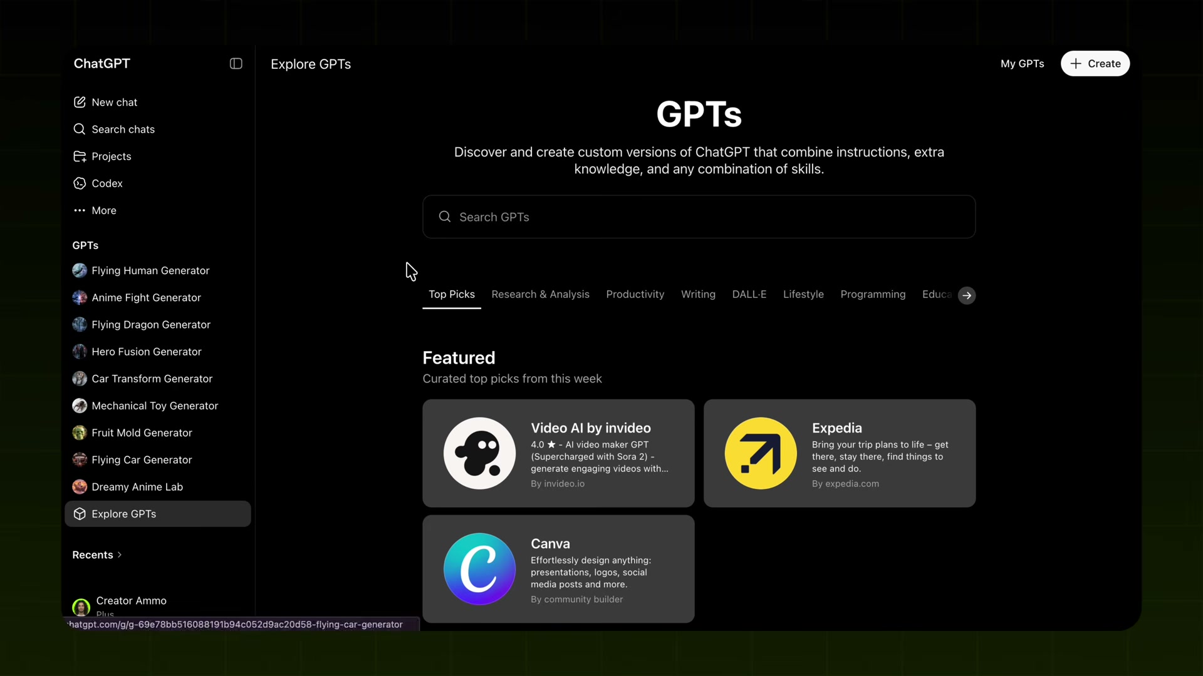1203x676 pixels.
Task: Click the ChatGPT logo text
Action: tap(102, 63)
